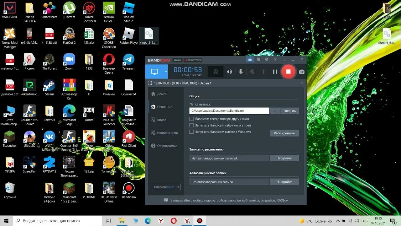Open the Roblox Studio desktop icon
The width and height of the screenshot is (401, 226).
129,13
